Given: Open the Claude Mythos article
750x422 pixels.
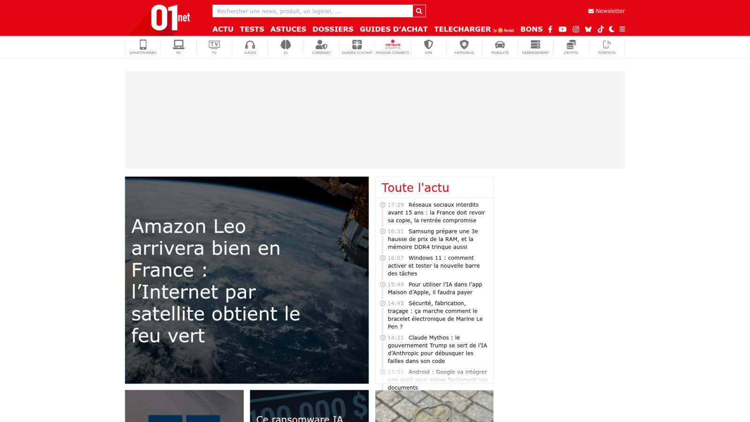Looking at the screenshot, I should (x=437, y=349).
